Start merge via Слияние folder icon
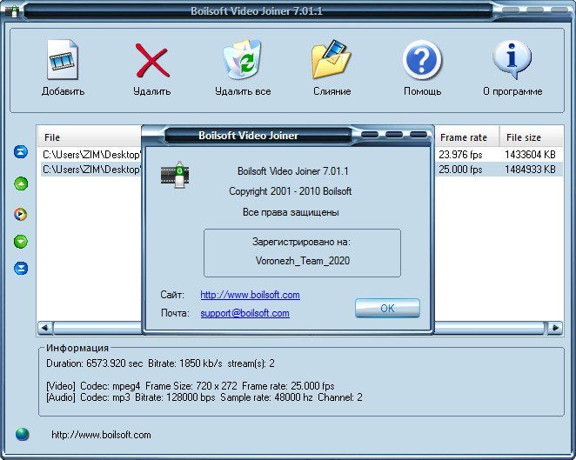This screenshot has height=460, width=576. [x=332, y=59]
